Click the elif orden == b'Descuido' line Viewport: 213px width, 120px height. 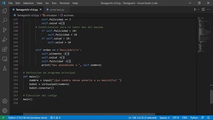(59, 50)
